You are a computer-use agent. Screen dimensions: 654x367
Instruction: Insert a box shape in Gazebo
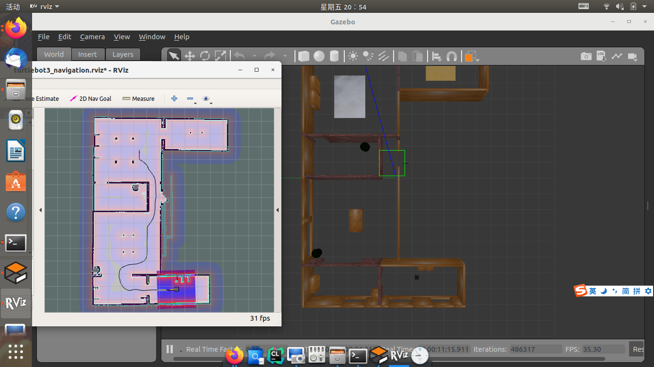click(304, 56)
